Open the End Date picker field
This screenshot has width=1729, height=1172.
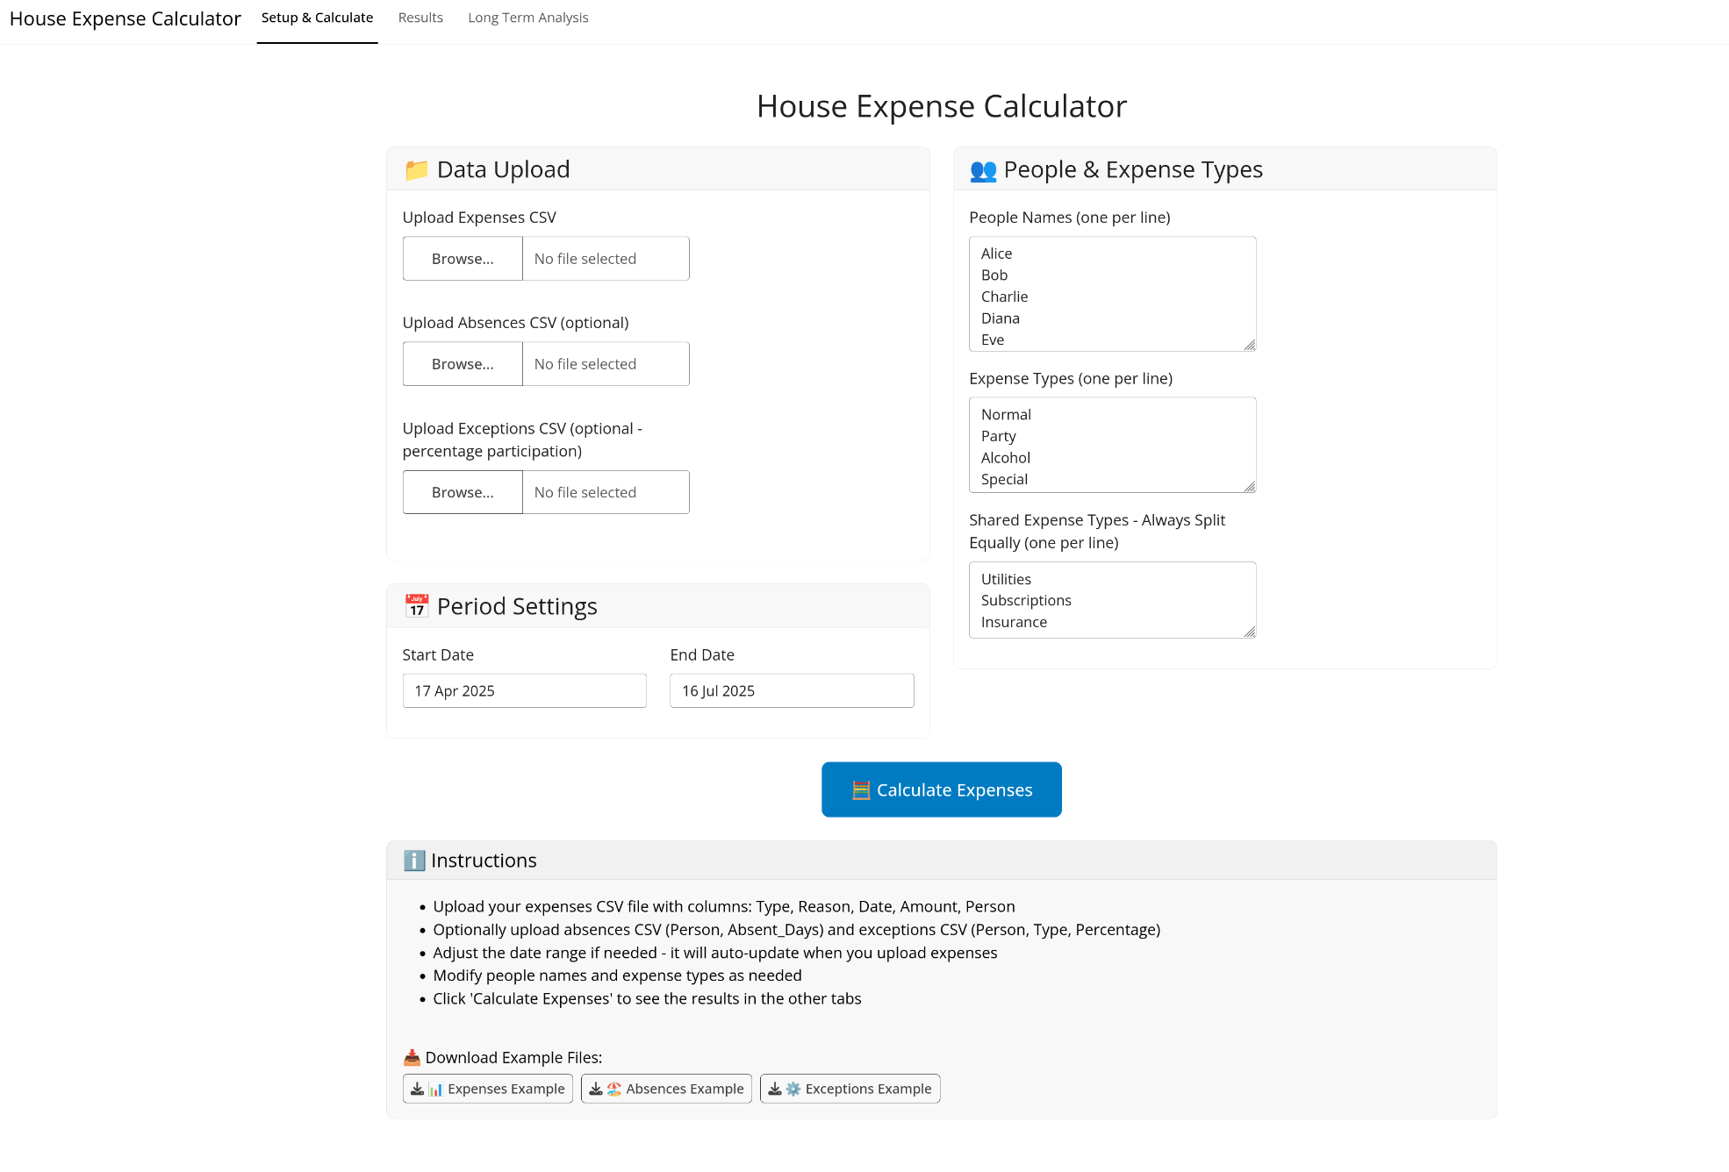click(x=791, y=690)
